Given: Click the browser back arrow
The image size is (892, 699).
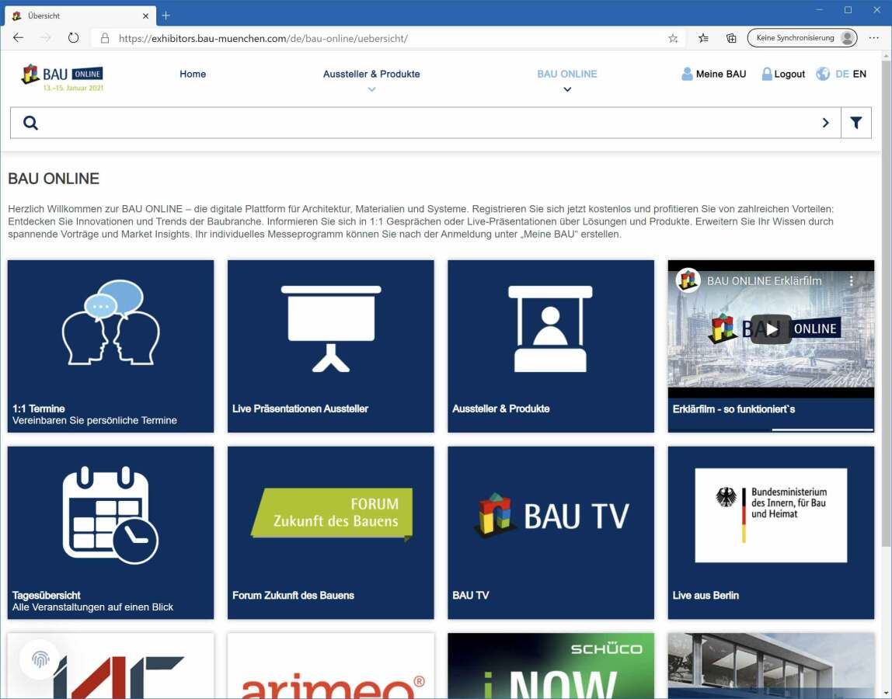Looking at the screenshot, I should [18, 38].
